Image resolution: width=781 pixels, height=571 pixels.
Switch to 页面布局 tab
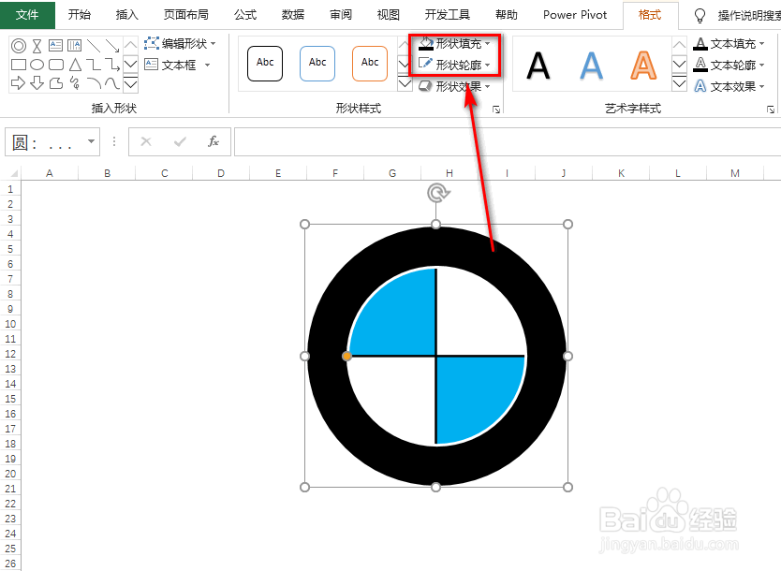tap(186, 15)
